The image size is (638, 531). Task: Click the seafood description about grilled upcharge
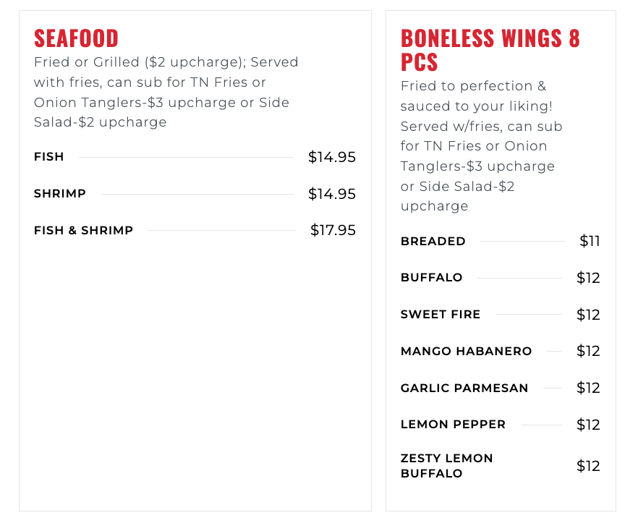(166, 92)
